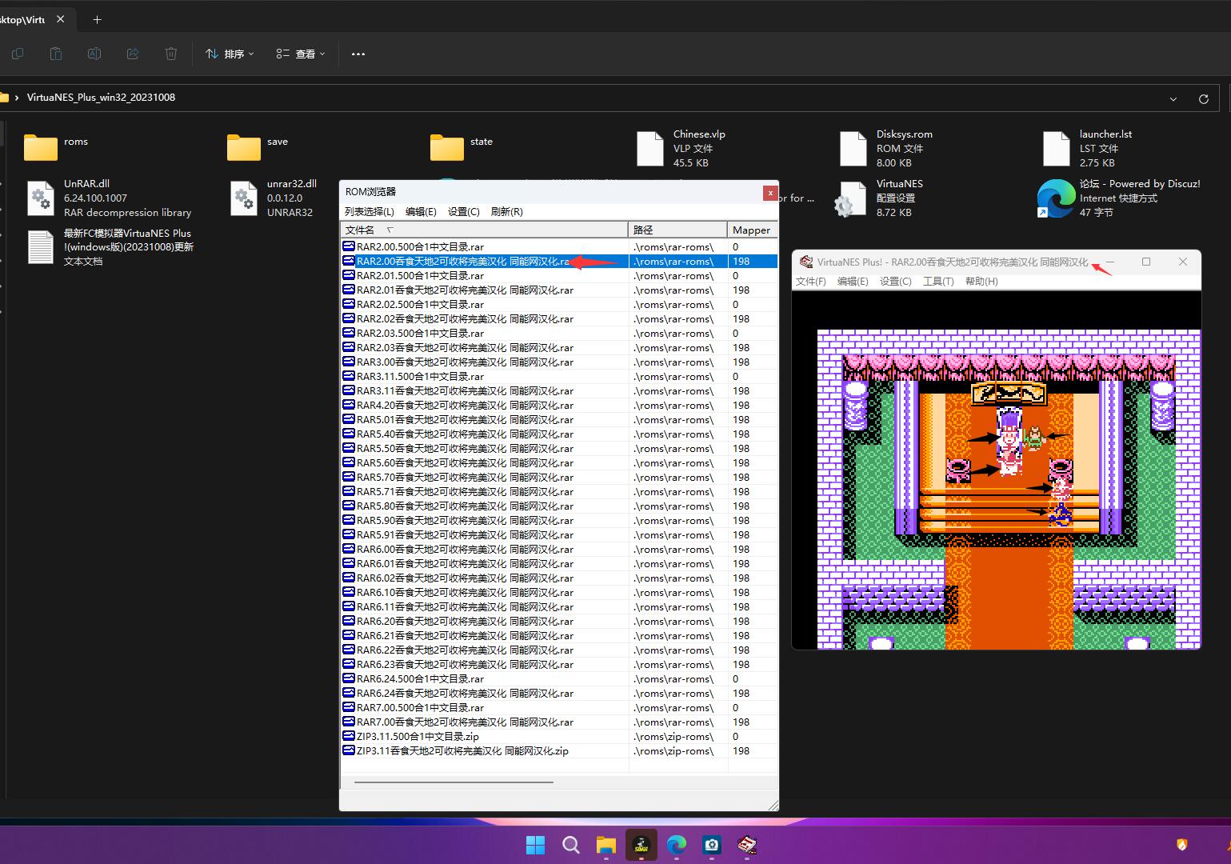Open 帮助(H) menu in VirtuaNES Plus window

981,281
